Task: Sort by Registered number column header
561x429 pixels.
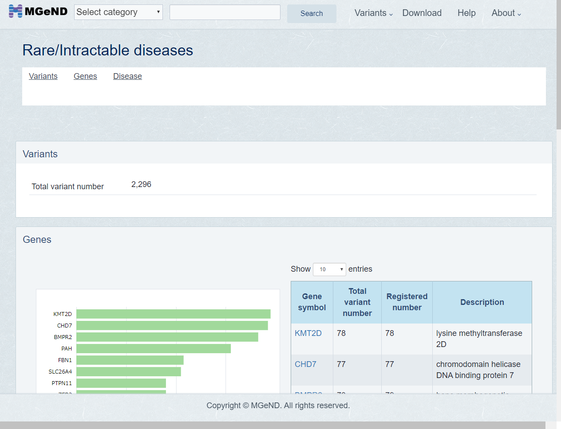Action: [407, 302]
